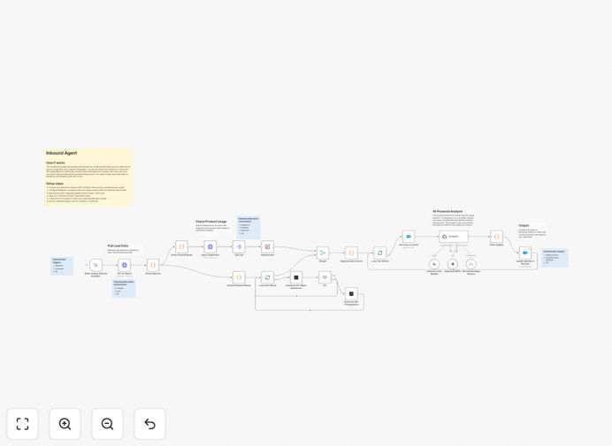This screenshot has width=612, height=446.
Task: Select the Explorium API Match Businesses node
Action: (296, 277)
